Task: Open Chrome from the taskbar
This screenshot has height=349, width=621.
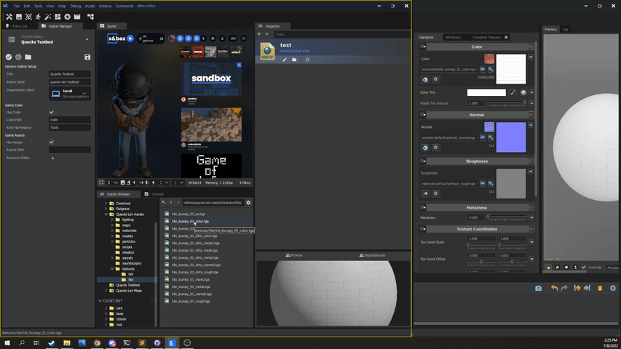Action: click(x=97, y=343)
